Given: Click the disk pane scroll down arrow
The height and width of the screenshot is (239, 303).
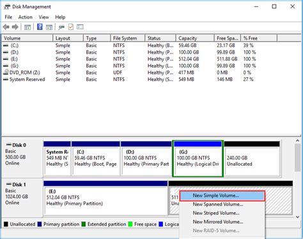Looking at the screenshot, I should (x=297, y=217).
